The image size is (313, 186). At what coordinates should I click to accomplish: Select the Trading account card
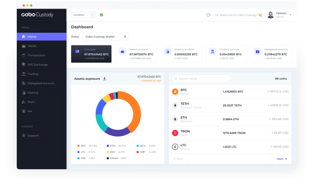tap(227, 54)
